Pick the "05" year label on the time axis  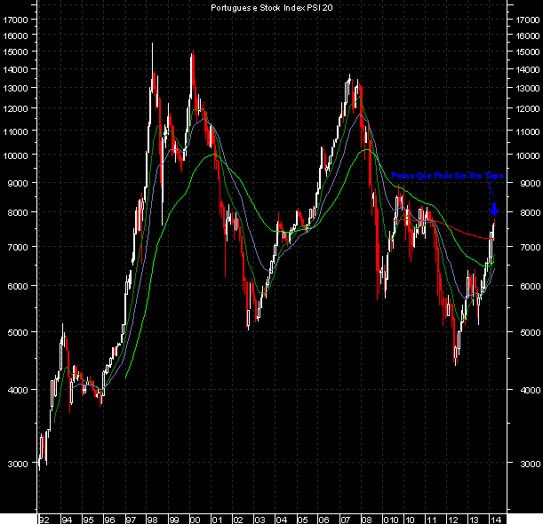pos(303,520)
